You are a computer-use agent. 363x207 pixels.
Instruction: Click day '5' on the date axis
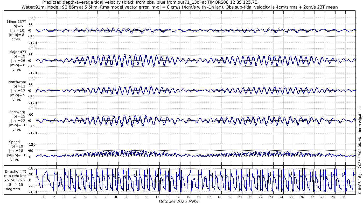[85, 197]
